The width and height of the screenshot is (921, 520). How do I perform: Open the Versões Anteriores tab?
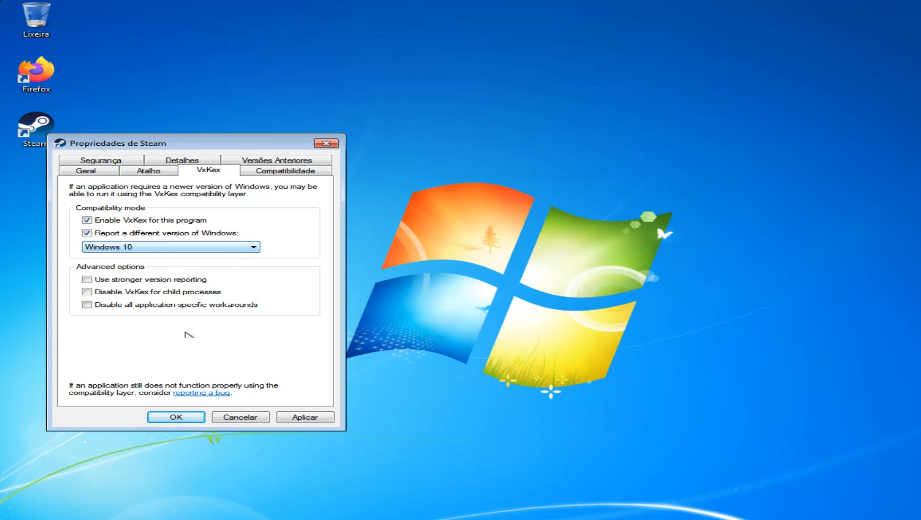point(277,160)
